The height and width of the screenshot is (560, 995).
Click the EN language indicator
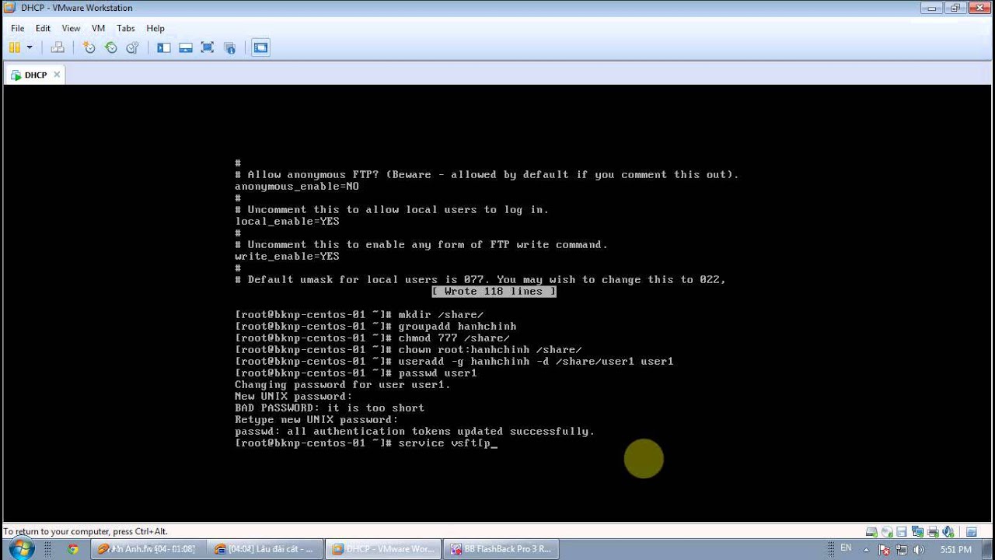coord(846,548)
